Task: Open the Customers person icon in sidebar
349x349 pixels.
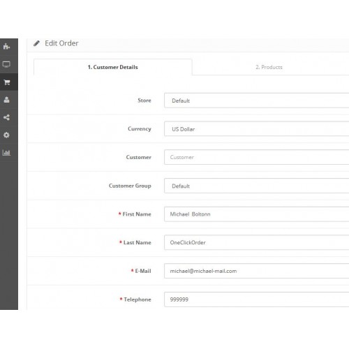Action: click(x=6, y=100)
